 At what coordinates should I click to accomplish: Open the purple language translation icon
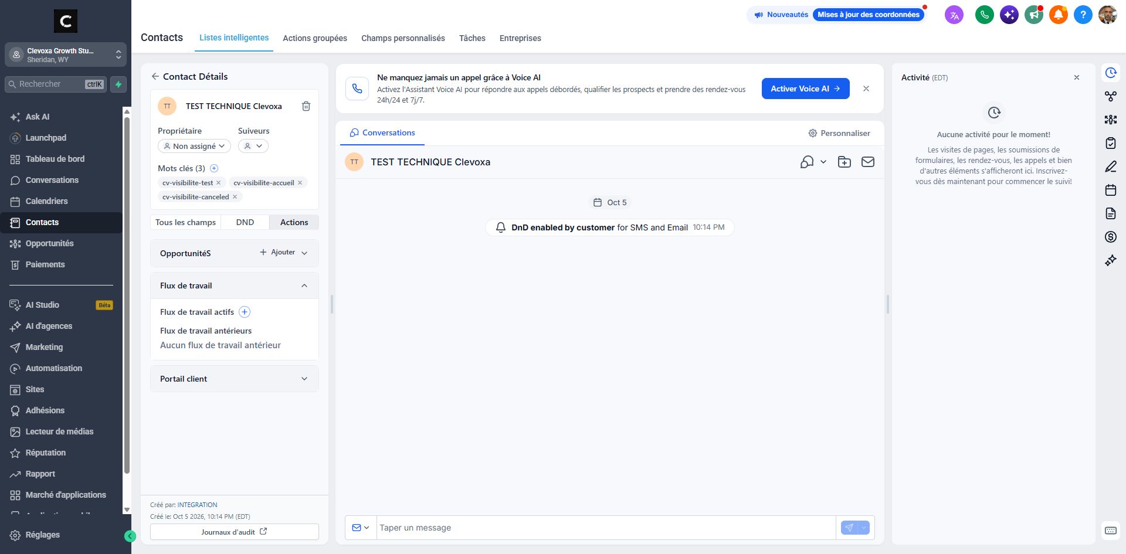954,15
